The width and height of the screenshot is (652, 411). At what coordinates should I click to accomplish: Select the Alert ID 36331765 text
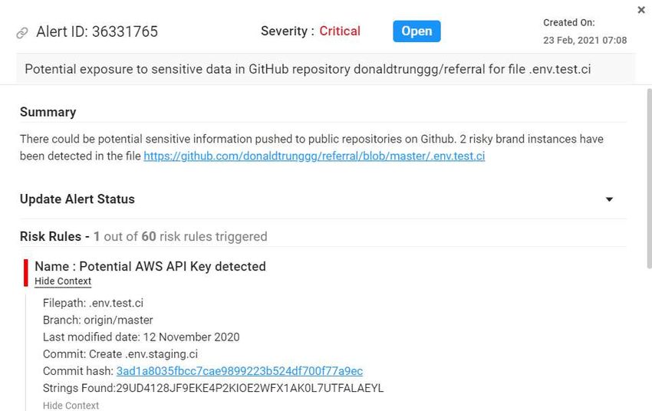coord(97,31)
